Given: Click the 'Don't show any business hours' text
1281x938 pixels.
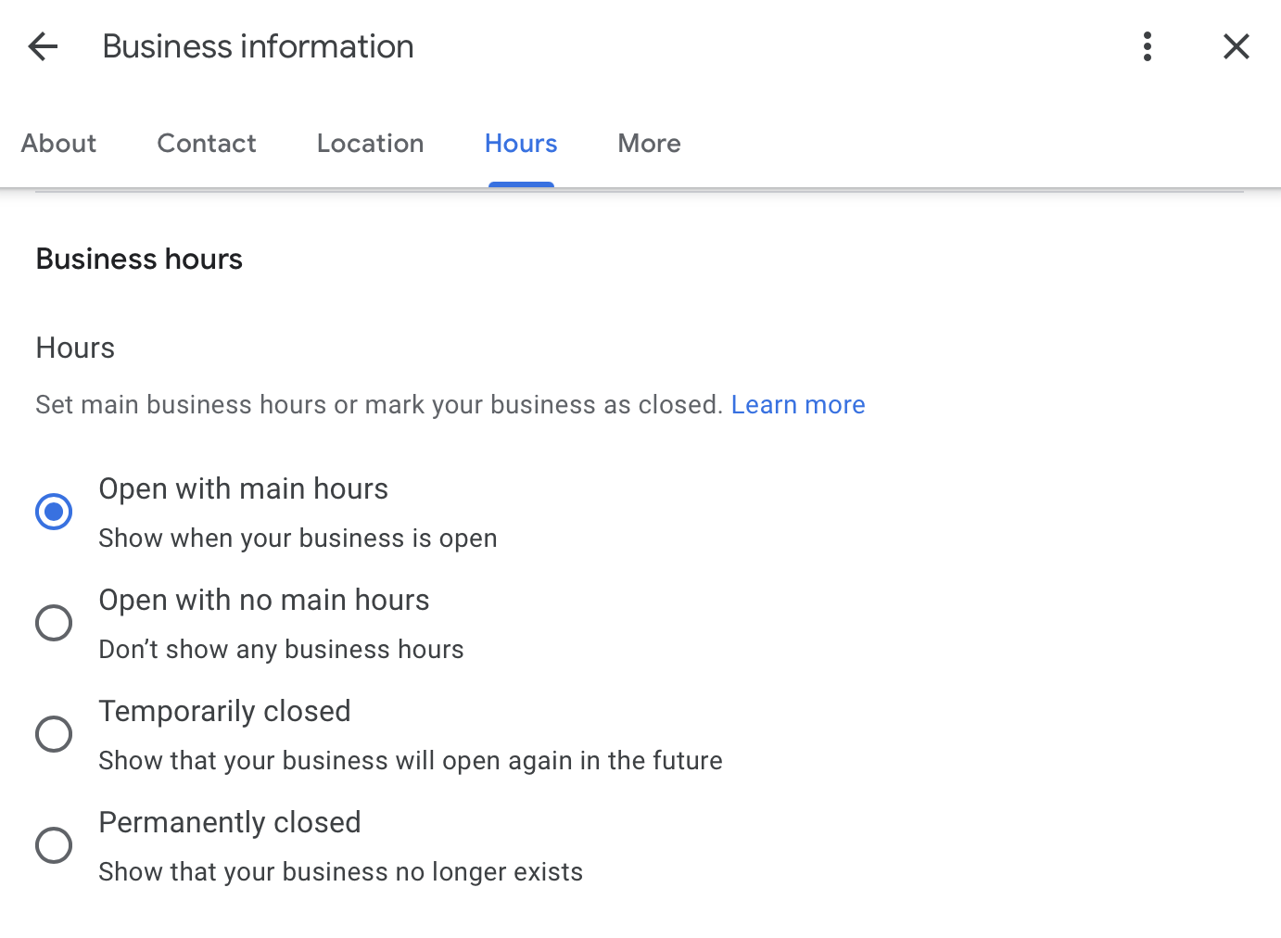Looking at the screenshot, I should (x=281, y=650).
